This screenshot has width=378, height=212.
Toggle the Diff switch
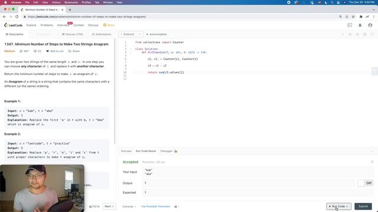(x=365, y=183)
